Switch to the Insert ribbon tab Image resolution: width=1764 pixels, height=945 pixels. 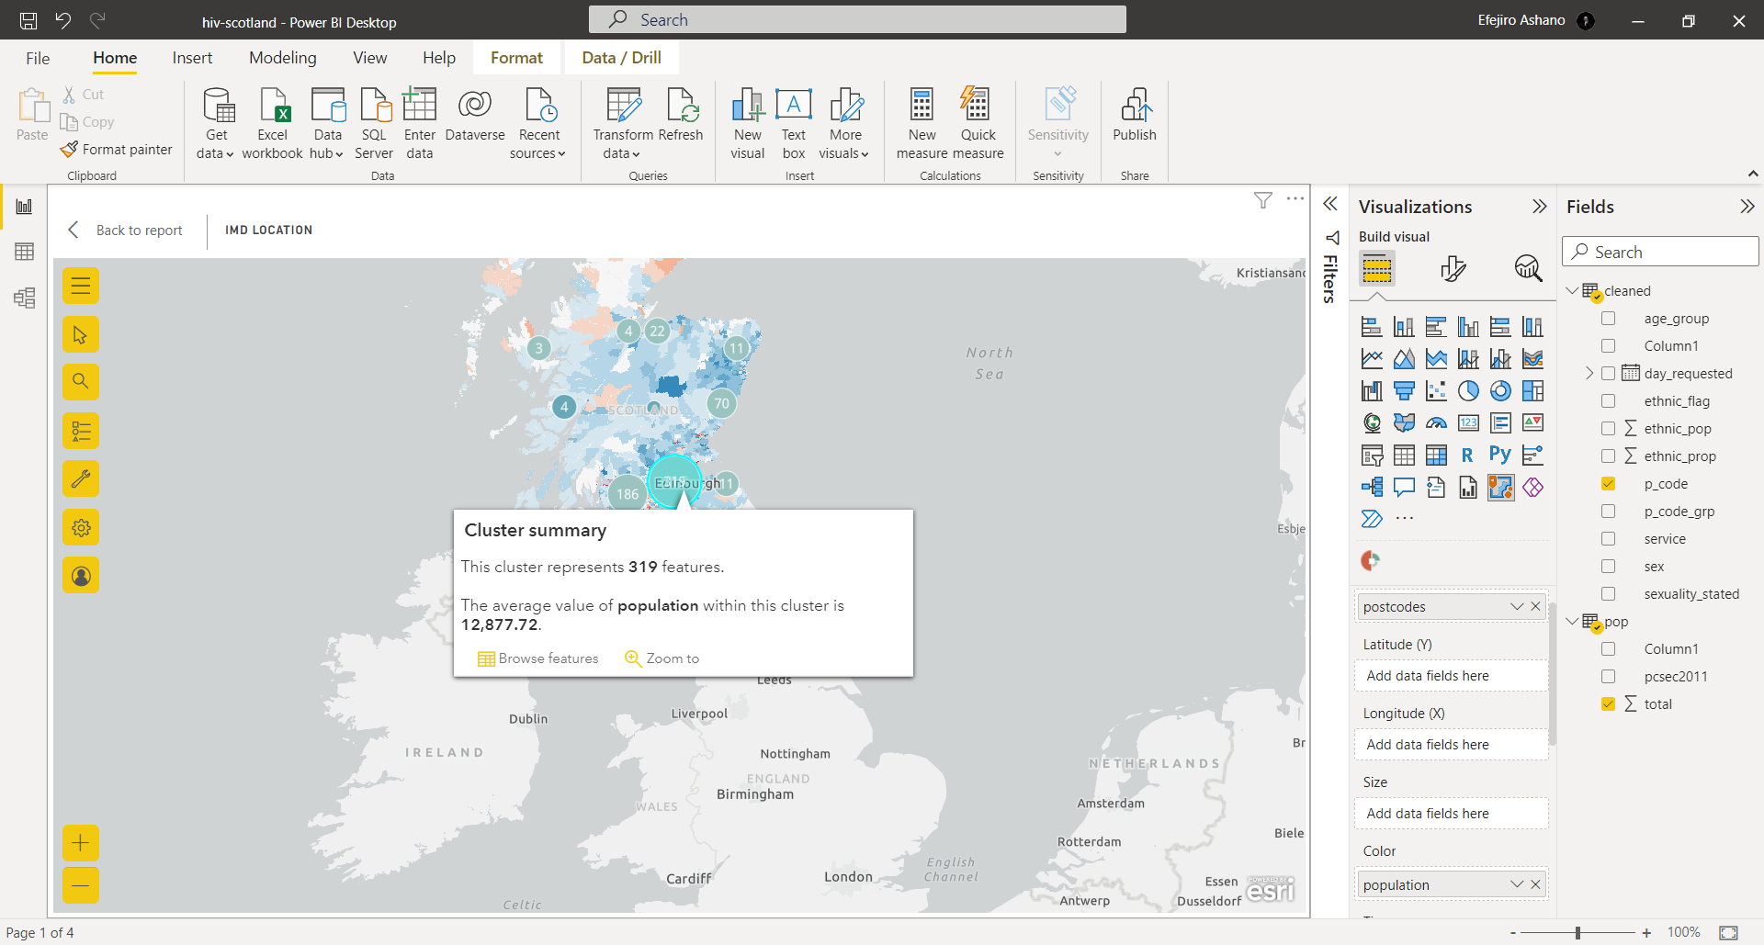click(x=192, y=58)
